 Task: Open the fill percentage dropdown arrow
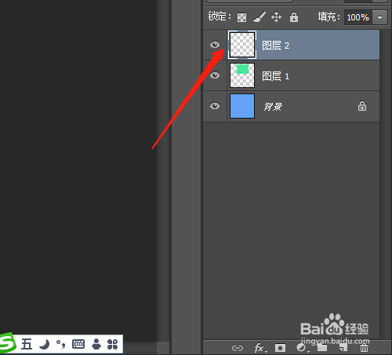click(x=379, y=17)
